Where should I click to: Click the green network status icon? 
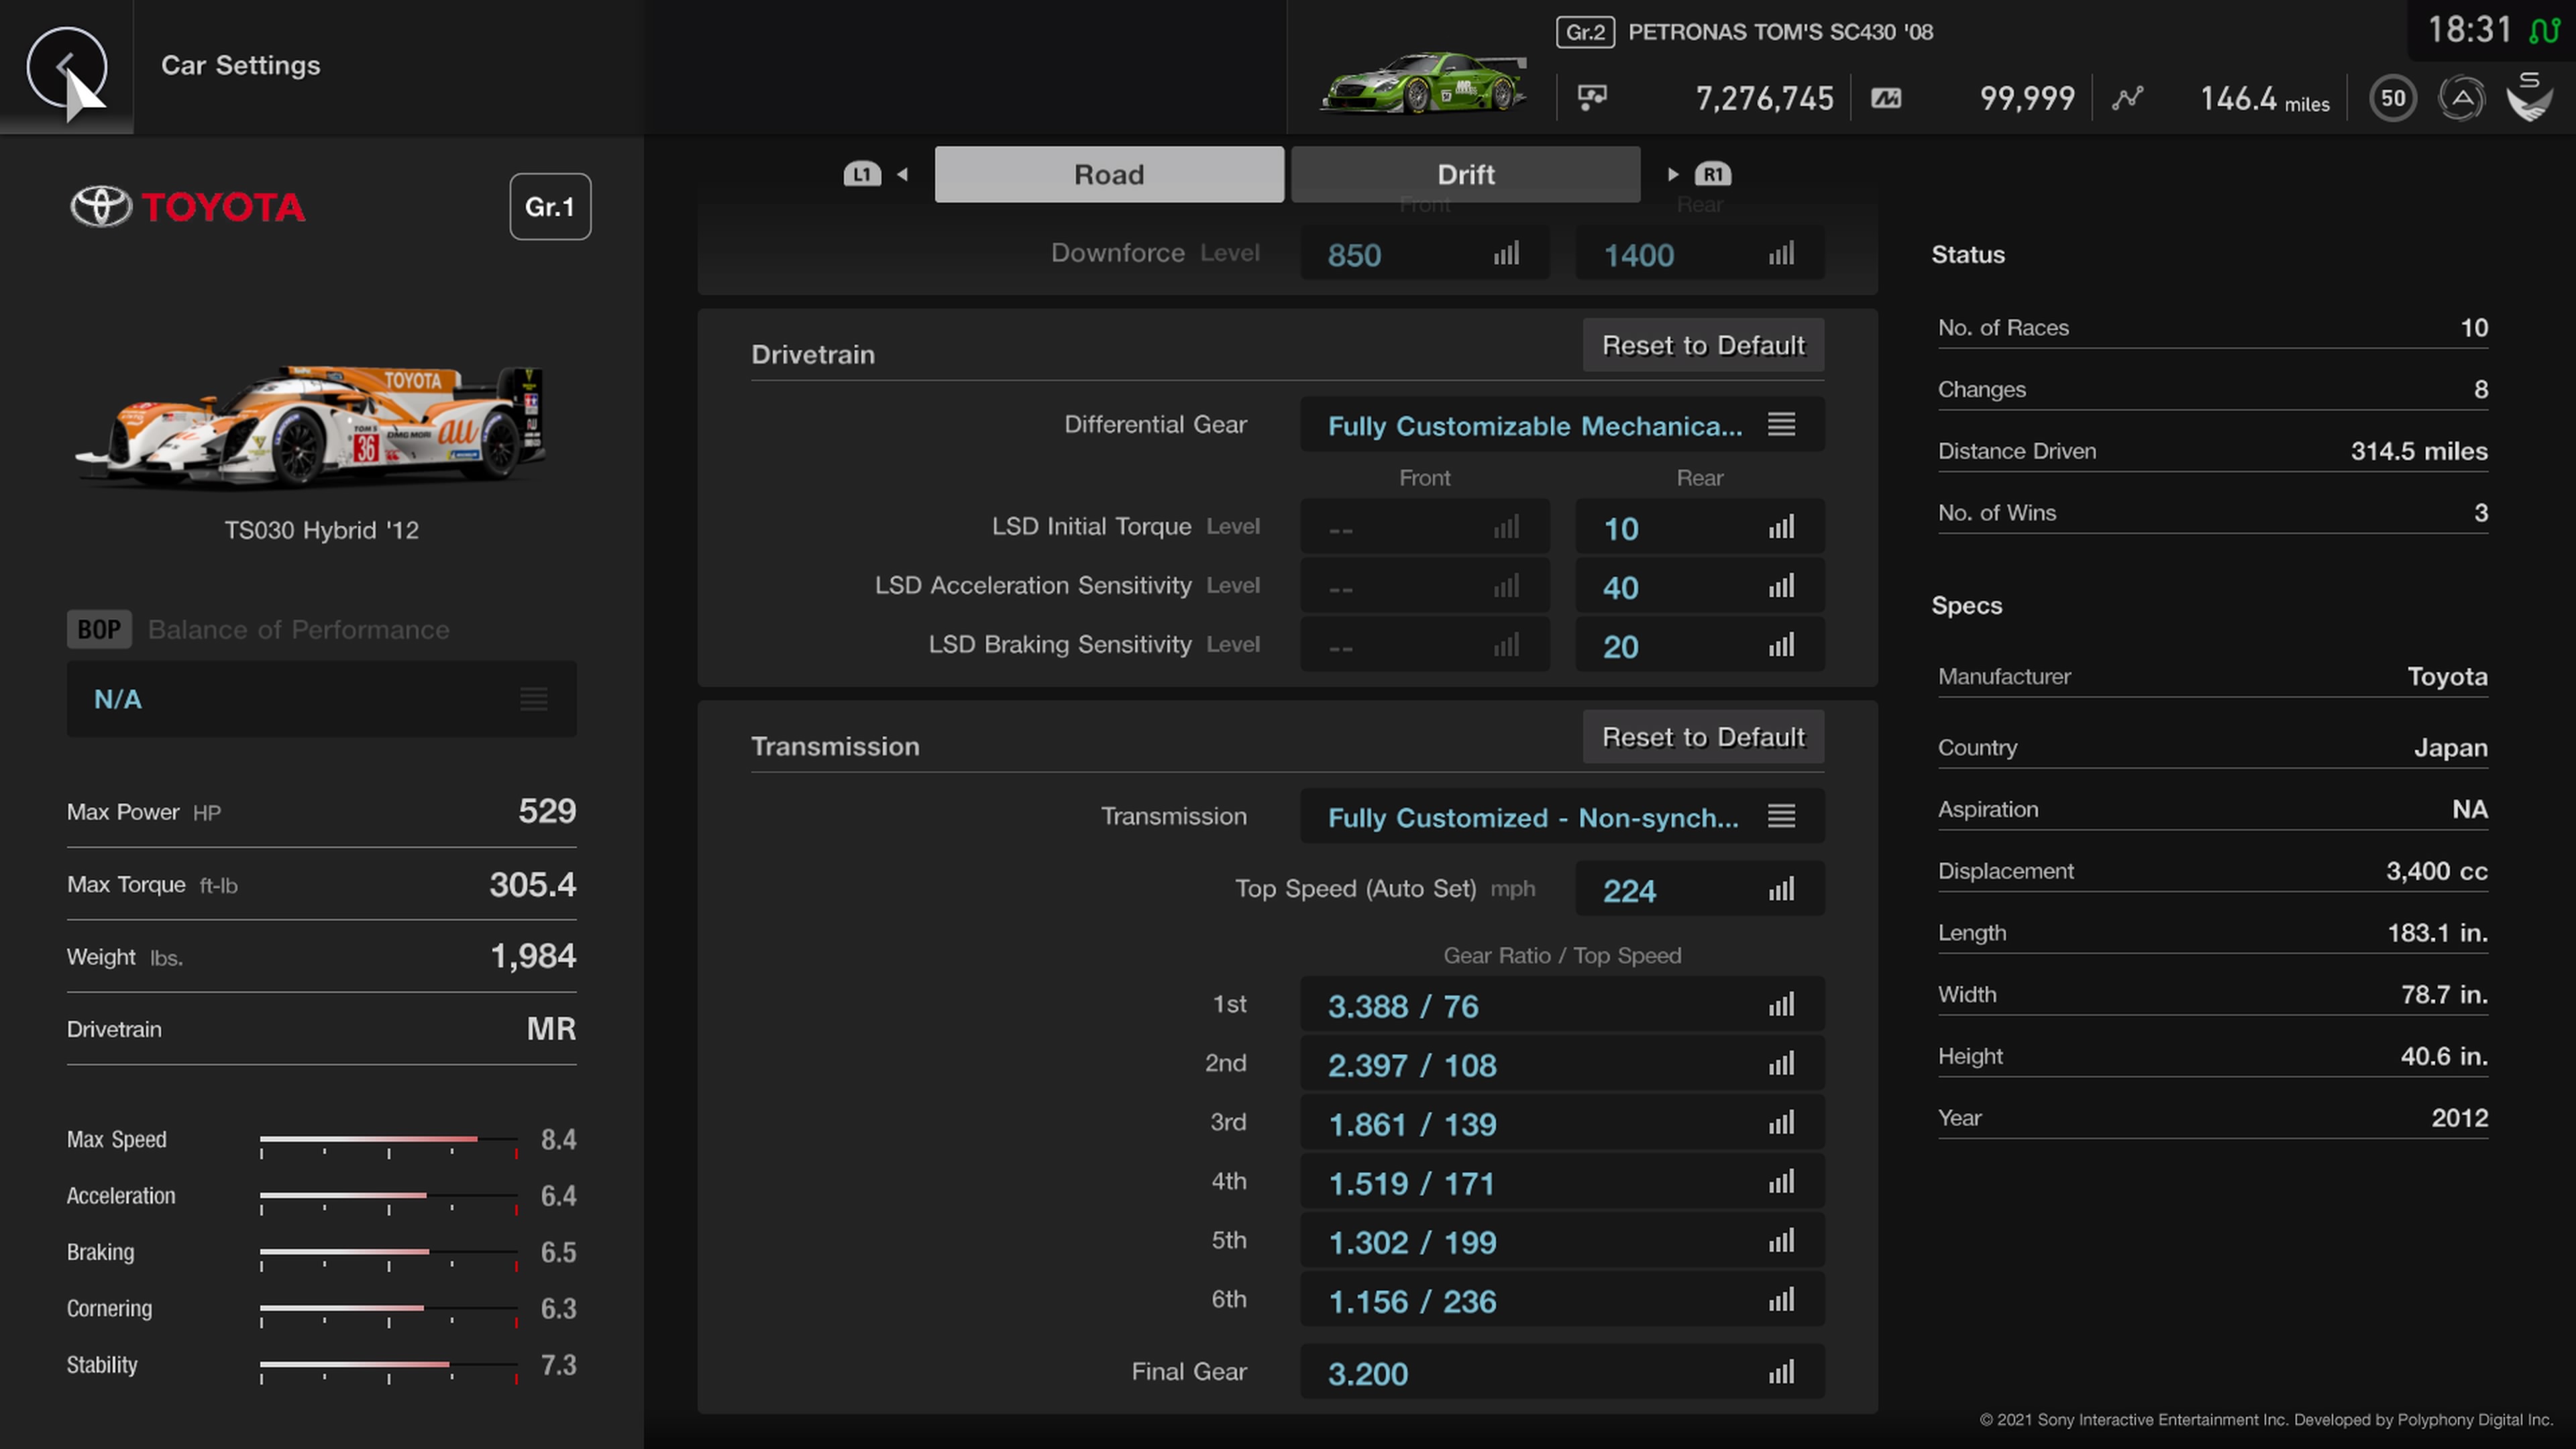tap(2544, 31)
